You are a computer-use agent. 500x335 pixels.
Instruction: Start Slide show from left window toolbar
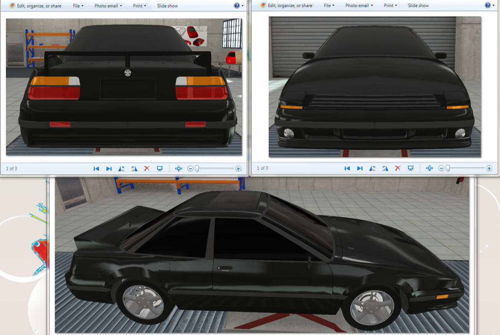coord(168,6)
